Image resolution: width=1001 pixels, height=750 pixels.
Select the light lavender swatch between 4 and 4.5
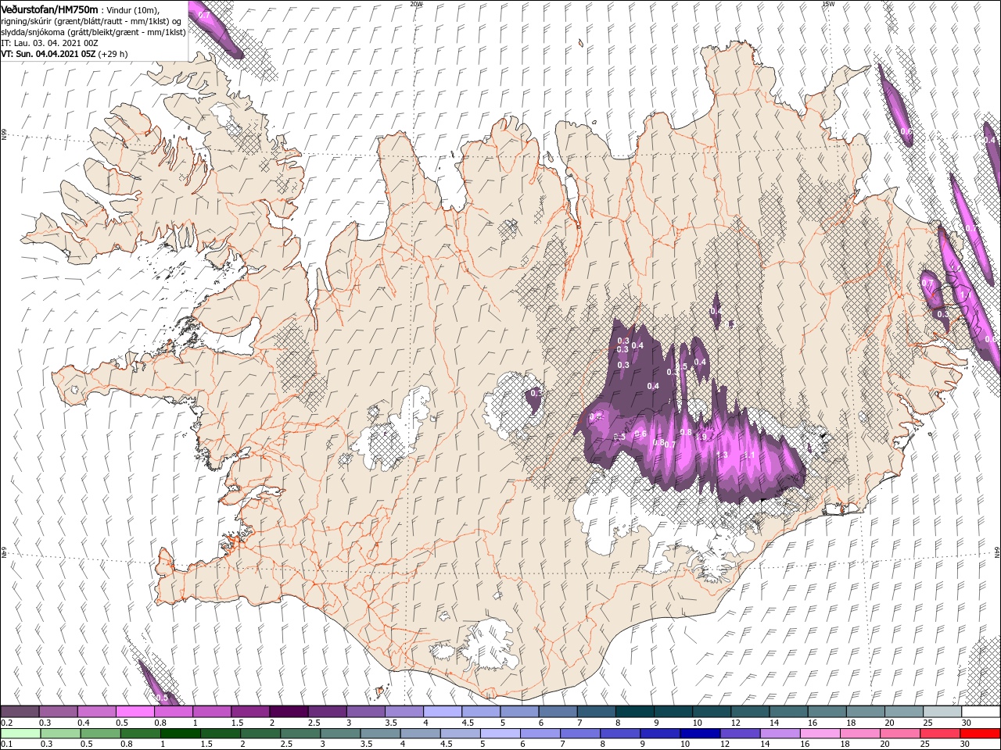442,712
